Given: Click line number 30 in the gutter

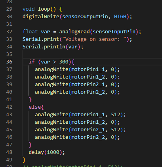Looking at the screenshot, I should coord(9,17).
